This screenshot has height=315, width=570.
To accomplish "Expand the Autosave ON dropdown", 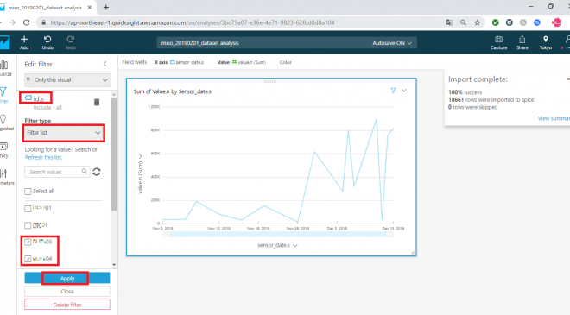I will [392, 43].
